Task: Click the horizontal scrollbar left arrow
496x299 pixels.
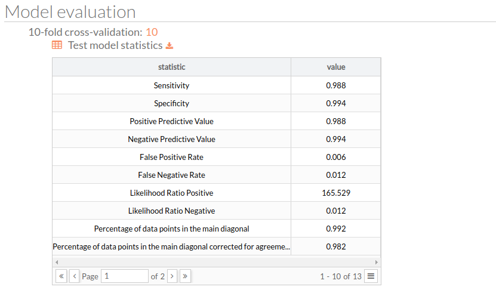Action: point(57,262)
